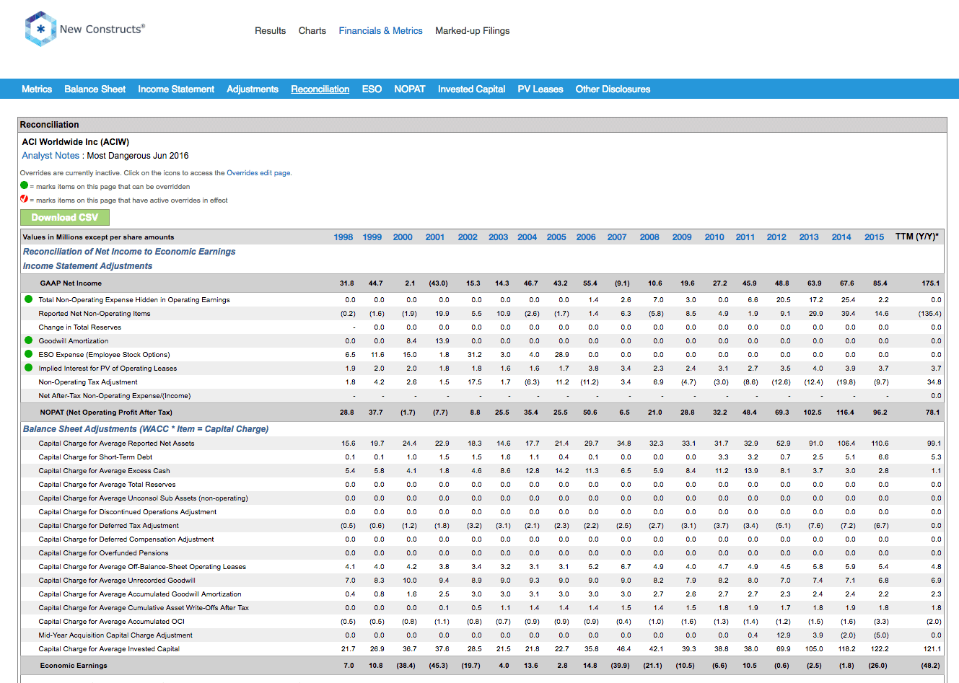Click the 2003 year column link
Viewport: 959px width, 683px height.
[498, 237]
